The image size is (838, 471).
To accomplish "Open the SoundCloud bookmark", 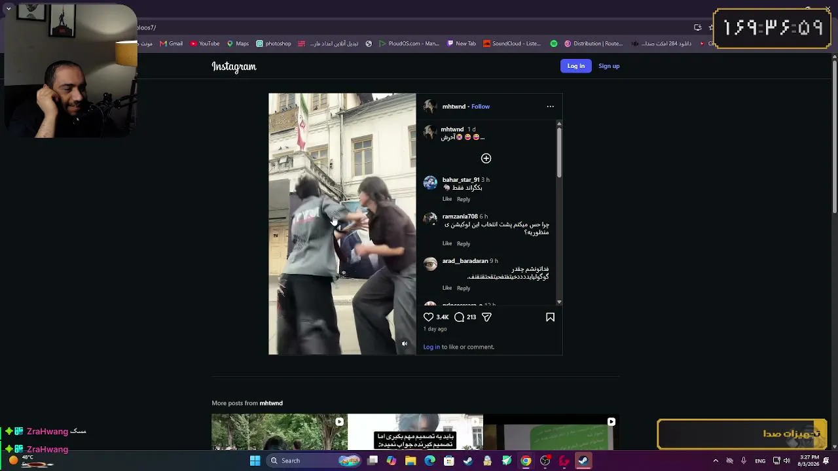I will (513, 44).
